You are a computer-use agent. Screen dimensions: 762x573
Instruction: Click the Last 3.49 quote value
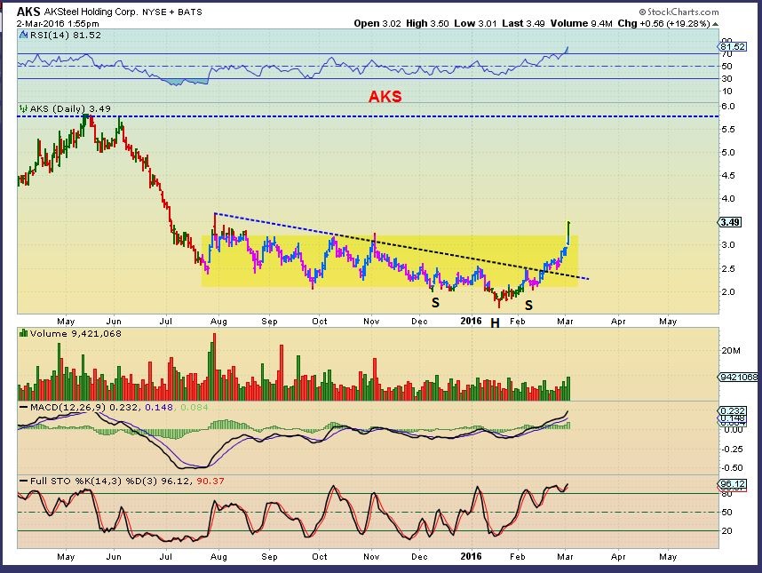[x=523, y=23]
